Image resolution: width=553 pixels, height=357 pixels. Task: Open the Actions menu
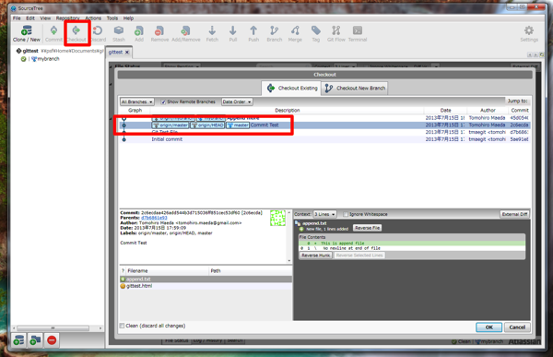point(93,18)
